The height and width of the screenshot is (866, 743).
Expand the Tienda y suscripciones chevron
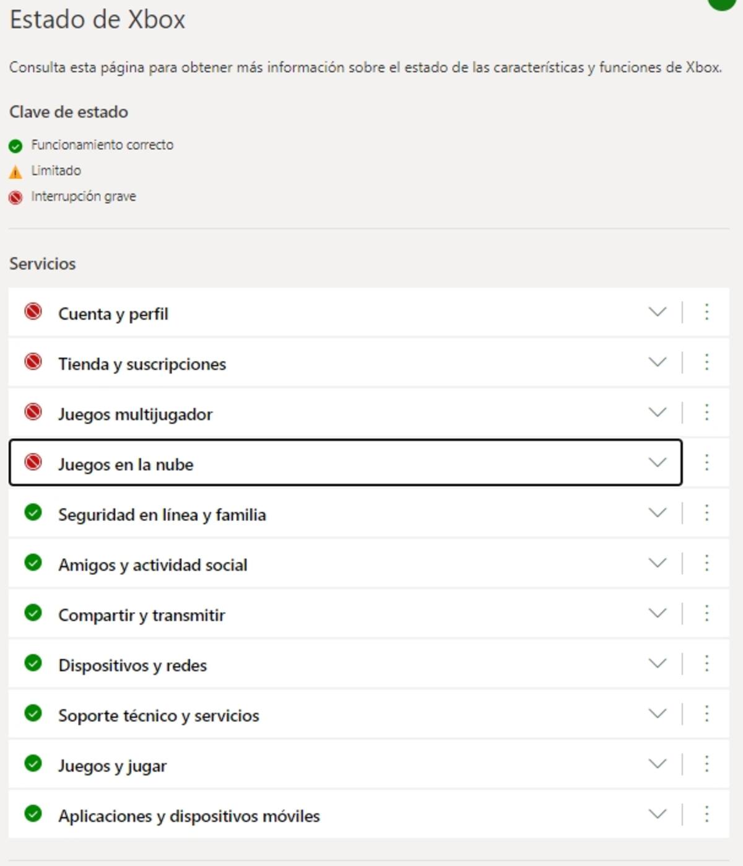[x=658, y=362]
